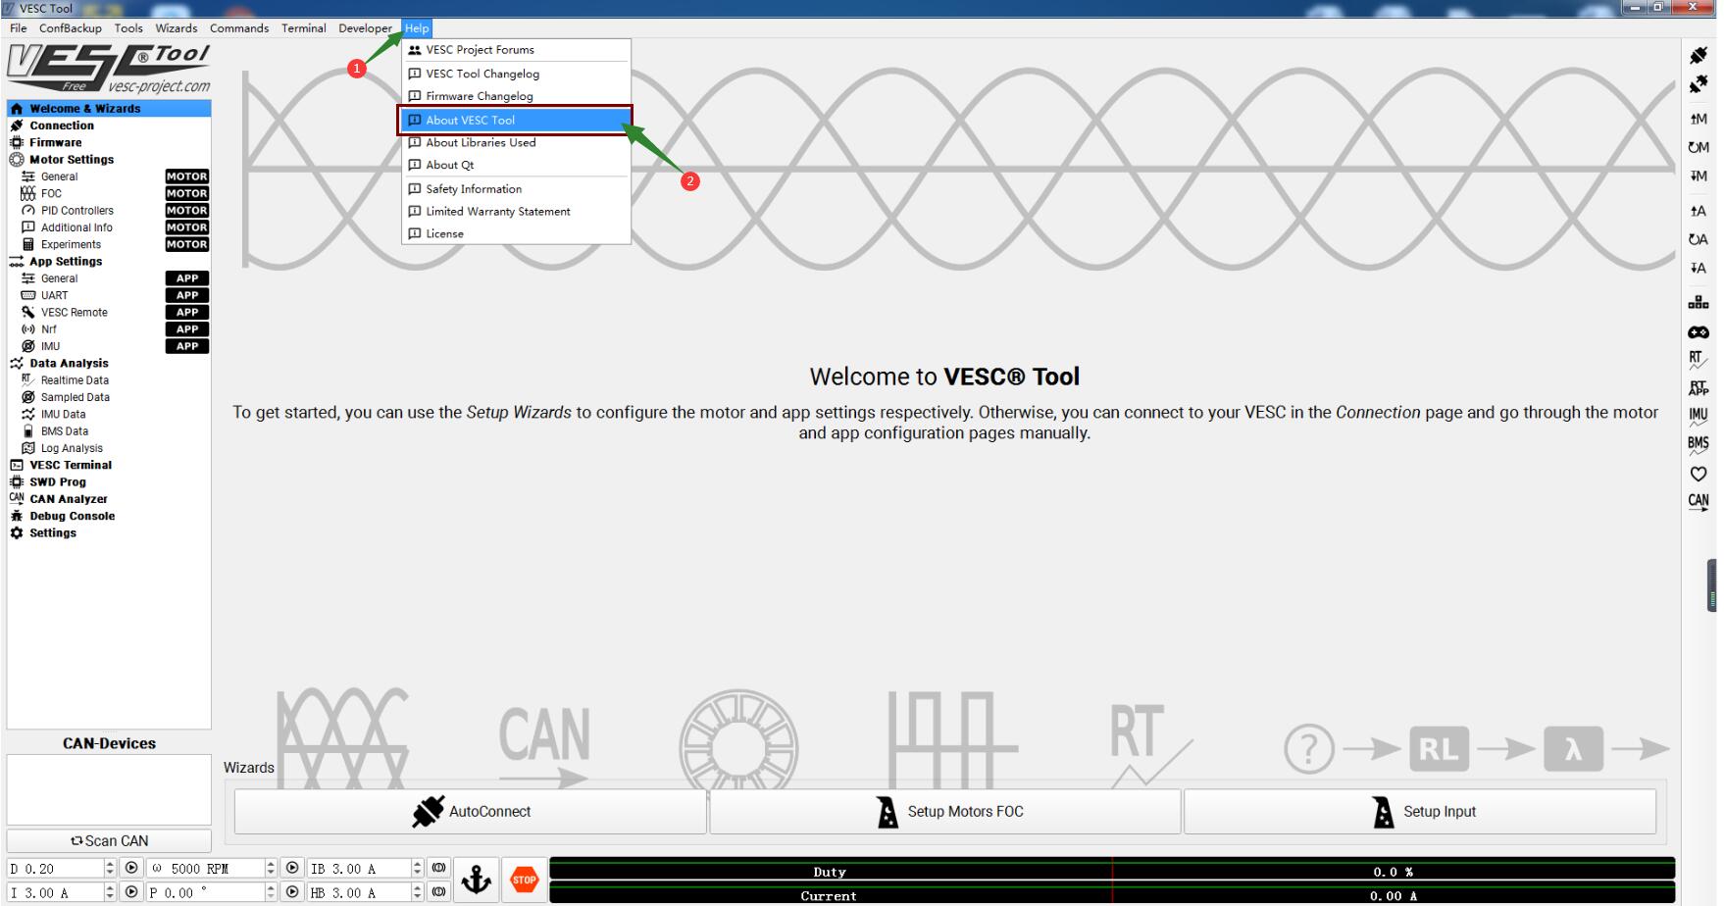This screenshot has height=906, width=1724.
Task: Click the AutoConnect wizard button
Action: tap(471, 812)
